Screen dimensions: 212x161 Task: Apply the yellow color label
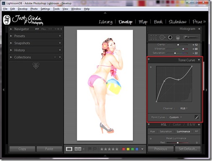128,149
